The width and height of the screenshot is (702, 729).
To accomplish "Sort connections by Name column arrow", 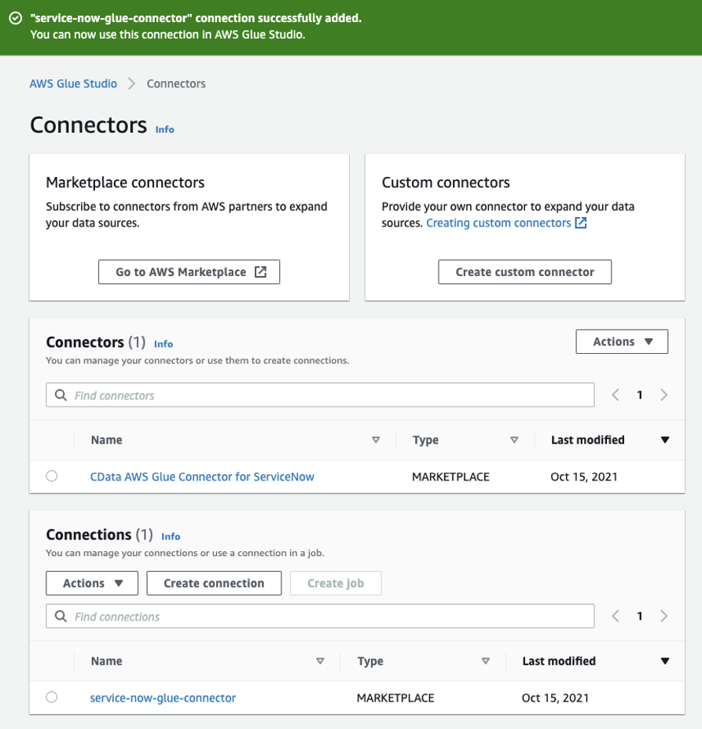I will click(320, 661).
